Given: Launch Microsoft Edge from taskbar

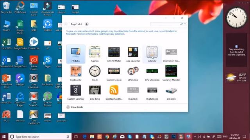Looking at the screenshot, I should pos(84,136).
